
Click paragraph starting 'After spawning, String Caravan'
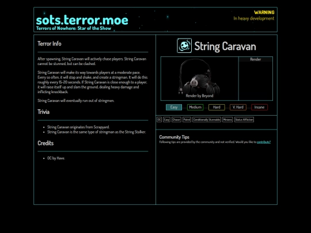pos(92,61)
